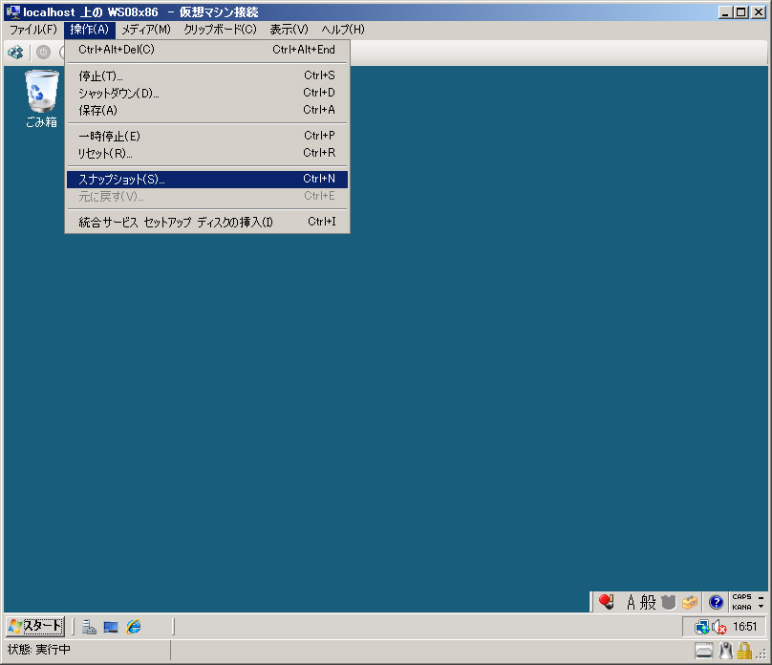This screenshot has width=772, height=665.
Task: Open the クリップボード(C) menu
Action: (220, 30)
